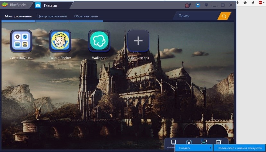The image size is (266, 152).
Task: Expand the title bar dropdown triangle menu
Action: (206, 5)
